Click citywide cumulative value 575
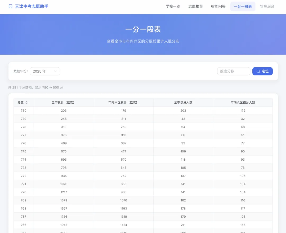The image size is (286, 233). coord(64,151)
